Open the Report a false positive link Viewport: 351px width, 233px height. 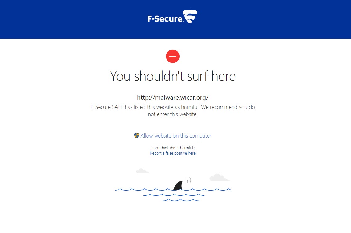pos(173,153)
